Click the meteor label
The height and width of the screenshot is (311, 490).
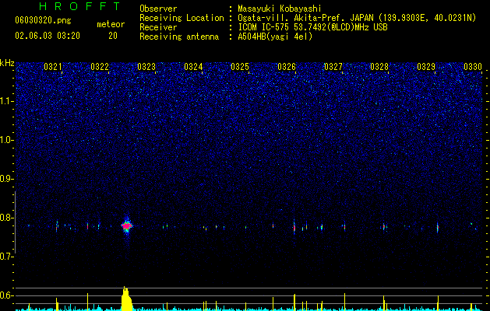(x=111, y=24)
